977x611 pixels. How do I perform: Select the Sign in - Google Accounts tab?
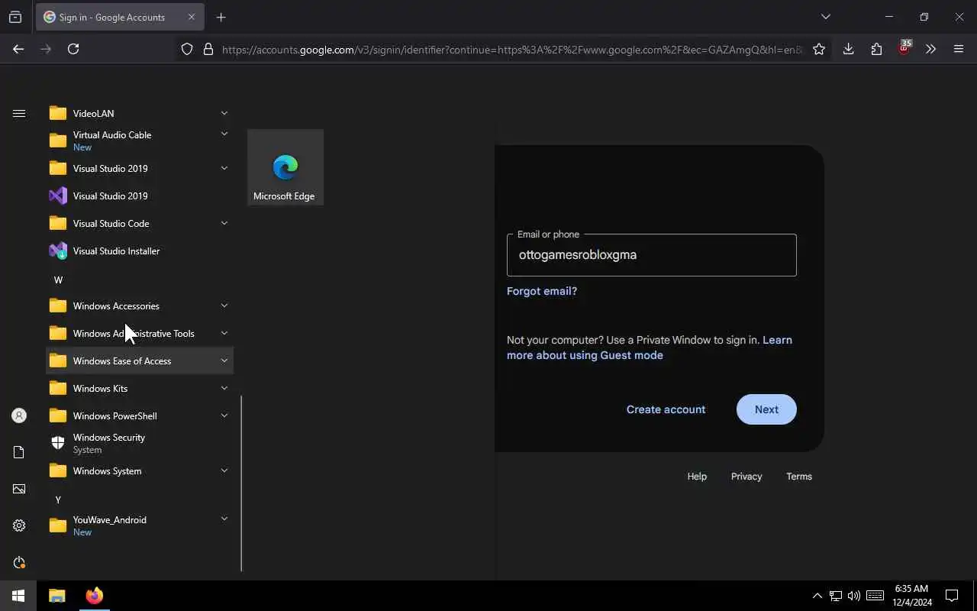119,17
